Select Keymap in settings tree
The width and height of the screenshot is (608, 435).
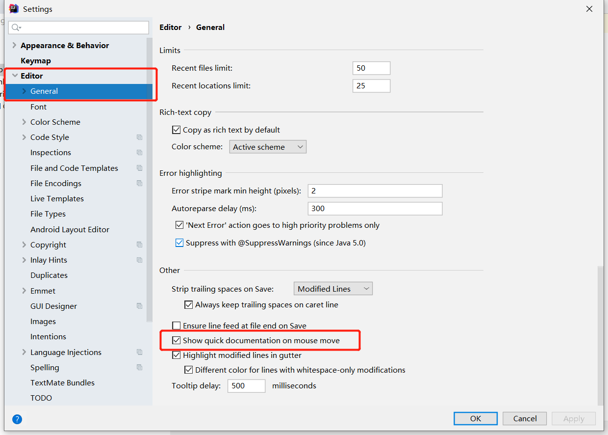(35, 60)
